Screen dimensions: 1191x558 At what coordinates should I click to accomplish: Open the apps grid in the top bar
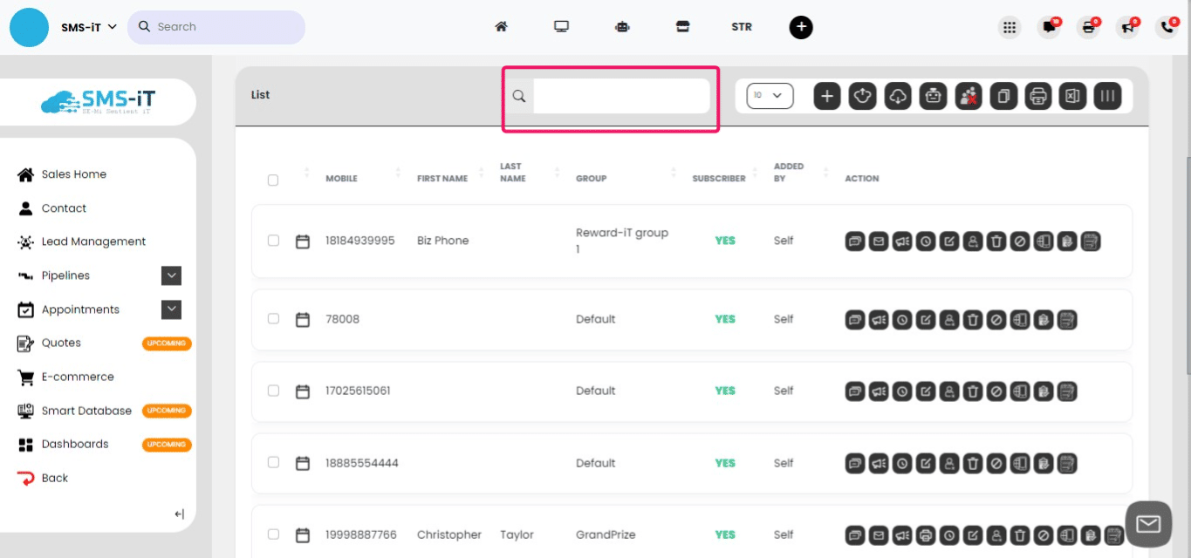click(x=1009, y=27)
